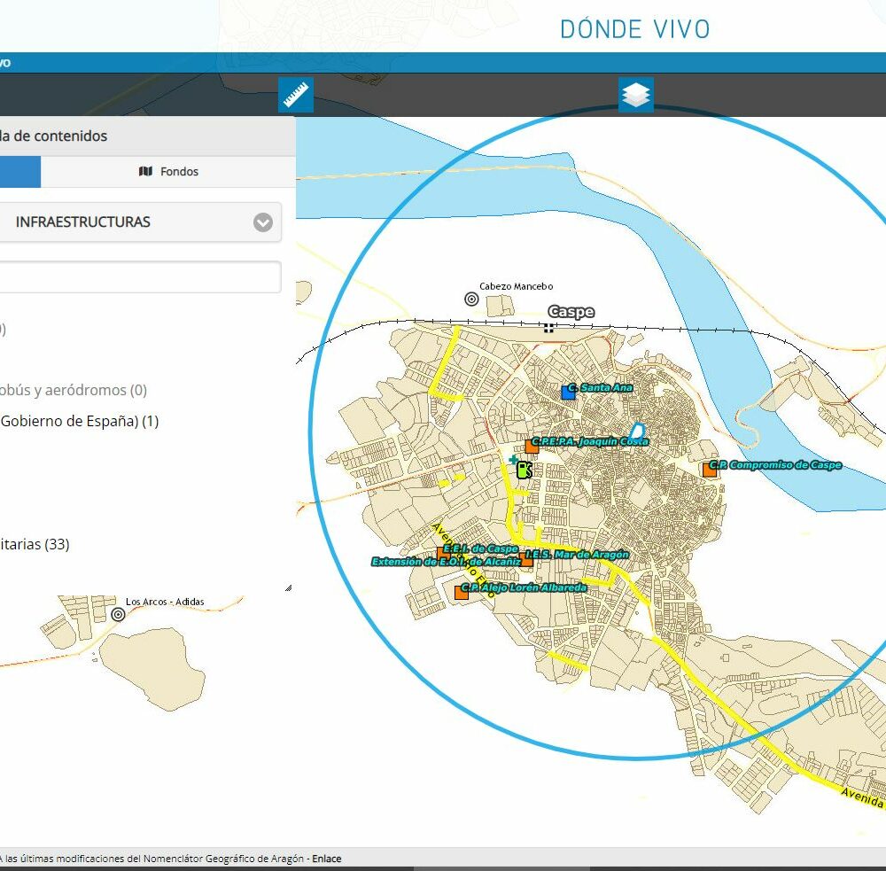Screen dimensions: 886x871
Task: Activate the ruler measurement tool
Action: [x=296, y=95]
